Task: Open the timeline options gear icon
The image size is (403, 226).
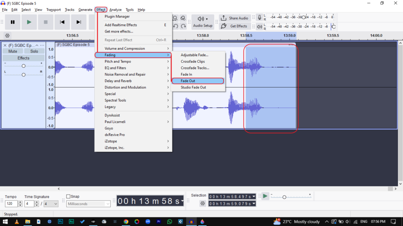Action: [7, 36]
